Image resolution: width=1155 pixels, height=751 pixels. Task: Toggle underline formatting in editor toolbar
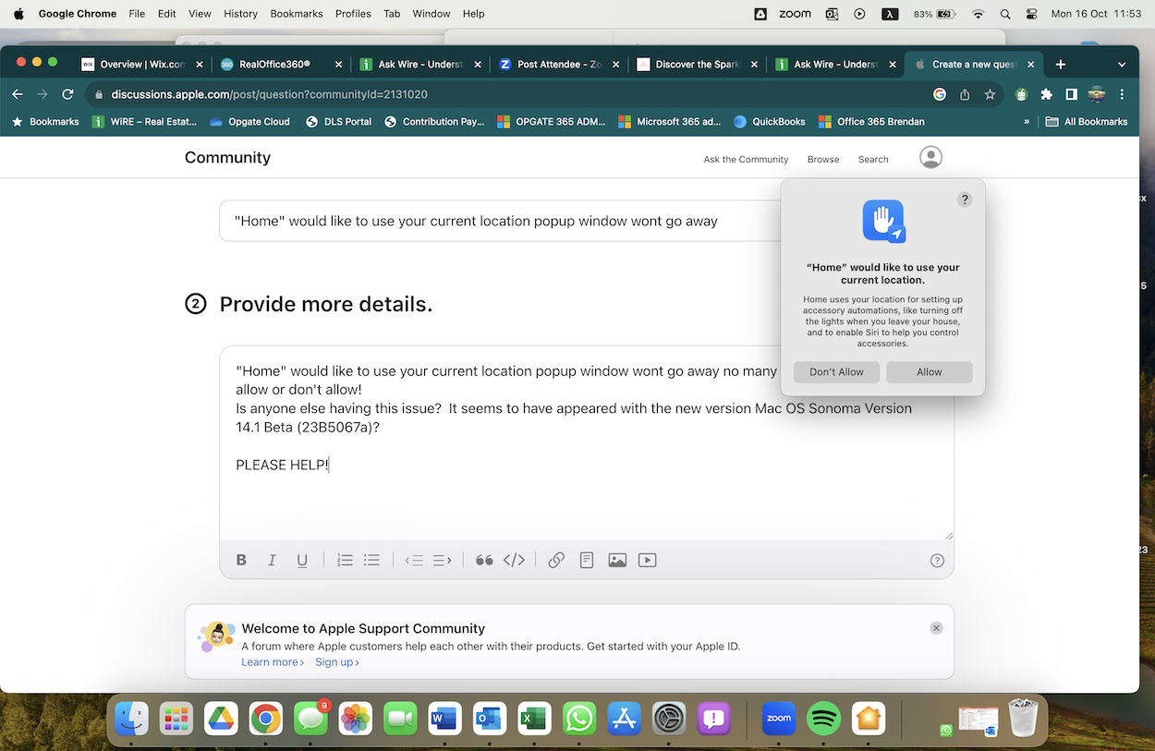[302, 560]
